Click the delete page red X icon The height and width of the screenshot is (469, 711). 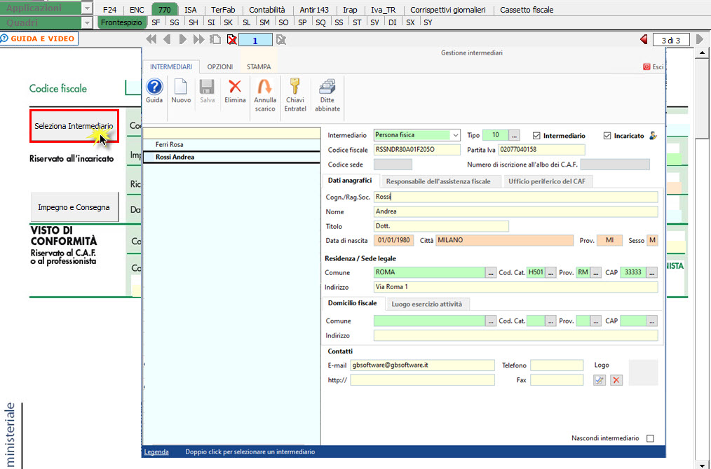231,40
